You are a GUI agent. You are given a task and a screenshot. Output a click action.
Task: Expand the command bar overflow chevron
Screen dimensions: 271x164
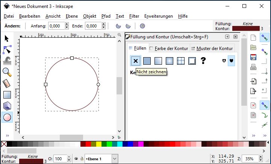pos(254,135)
